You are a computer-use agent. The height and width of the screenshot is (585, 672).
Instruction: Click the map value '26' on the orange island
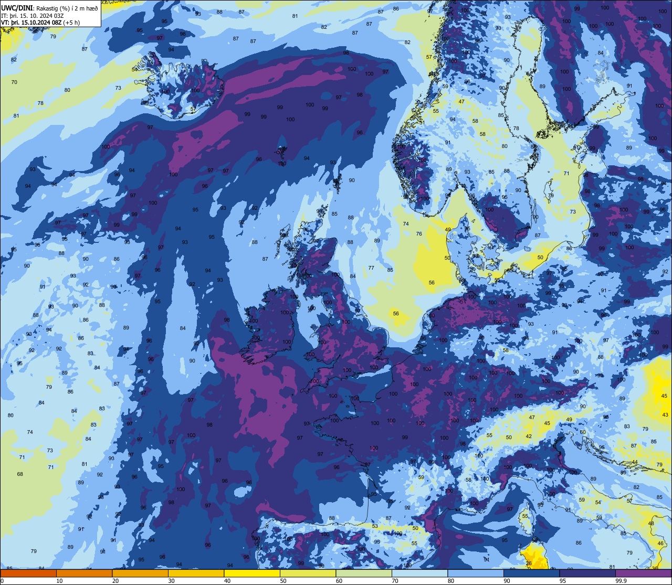point(529,563)
